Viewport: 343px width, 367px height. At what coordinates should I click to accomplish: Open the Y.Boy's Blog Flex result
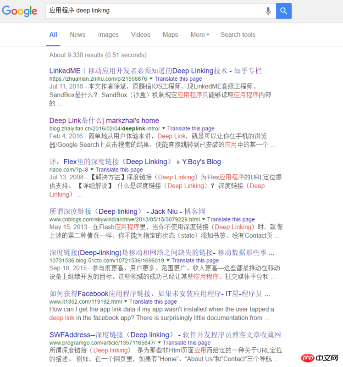point(135,162)
